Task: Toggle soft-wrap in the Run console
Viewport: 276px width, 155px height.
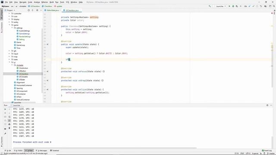Action: [x=9, y=117]
